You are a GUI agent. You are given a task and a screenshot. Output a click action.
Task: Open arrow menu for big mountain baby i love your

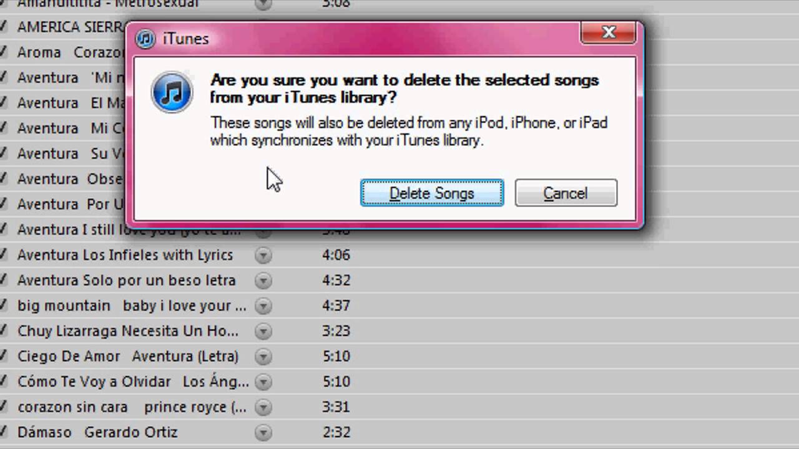[x=263, y=306]
